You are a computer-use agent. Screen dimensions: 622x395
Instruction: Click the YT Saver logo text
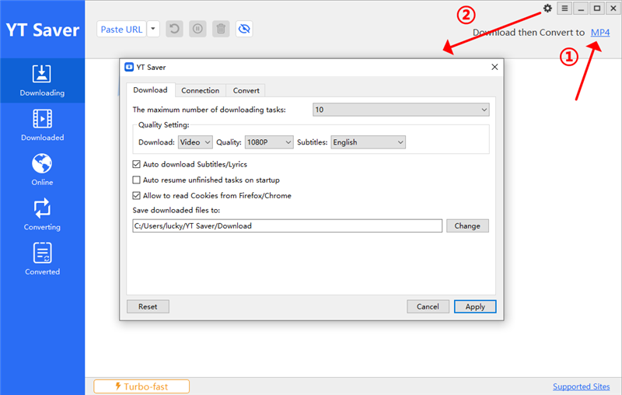[x=43, y=30]
